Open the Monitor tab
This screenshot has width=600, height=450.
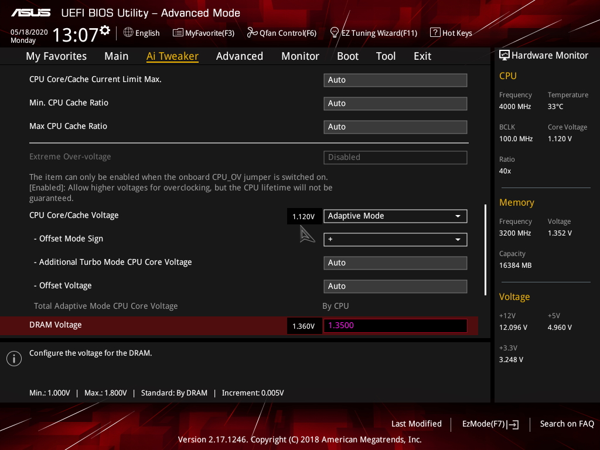click(301, 56)
